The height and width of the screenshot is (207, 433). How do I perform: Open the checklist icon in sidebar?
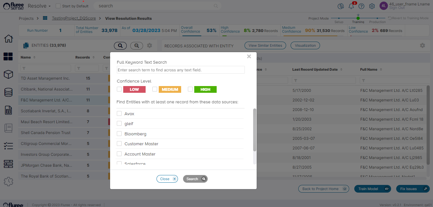(8, 146)
